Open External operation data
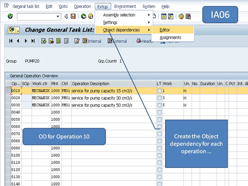This screenshot has width=248, height=186. pyautogui.click(x=117, y=41)
